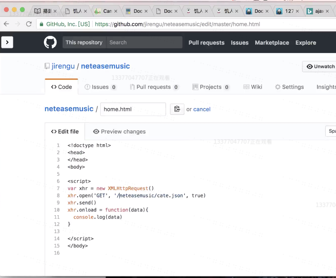This screenshot has height=278, width=336.
Task: Click the repository book icon beside jirengu
Action: [47, 66]
